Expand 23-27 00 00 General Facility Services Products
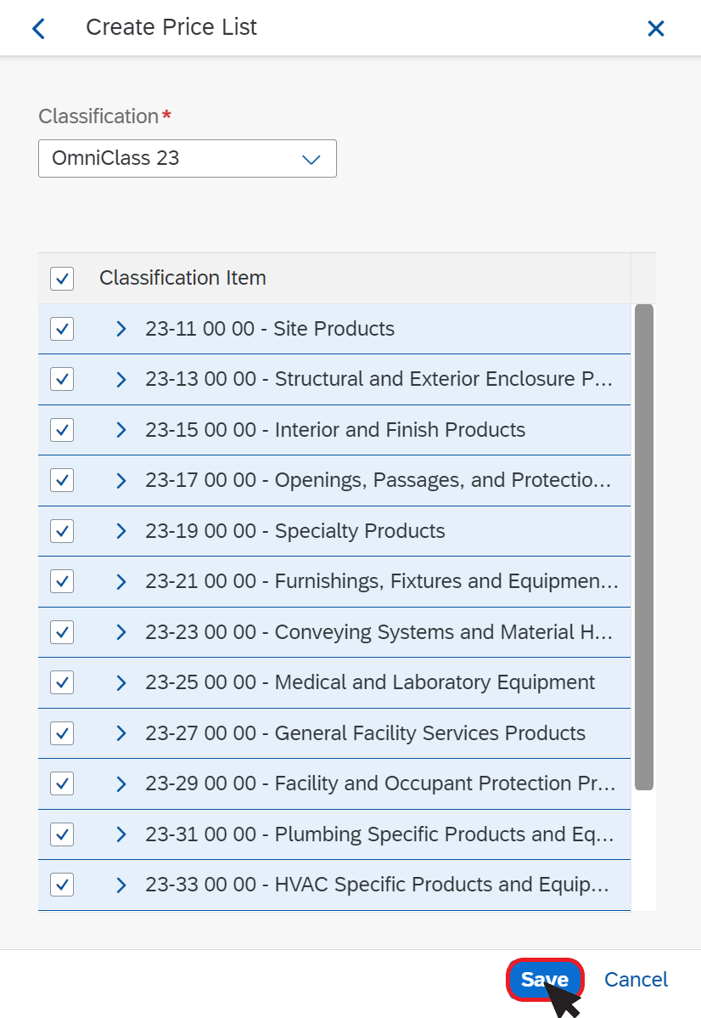Viewport: 701px width, 1018px height. tap(121, 733)
